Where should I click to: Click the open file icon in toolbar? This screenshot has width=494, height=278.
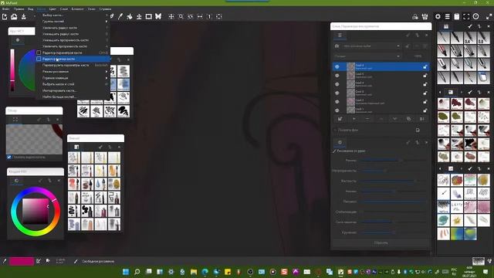click(14, 17)
